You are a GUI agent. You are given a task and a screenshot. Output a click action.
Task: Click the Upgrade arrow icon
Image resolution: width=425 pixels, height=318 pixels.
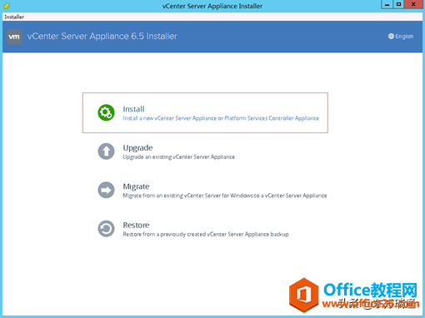106,152
